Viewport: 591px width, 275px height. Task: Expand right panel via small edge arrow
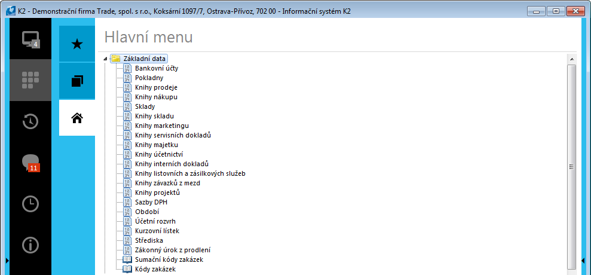[583, 260]
